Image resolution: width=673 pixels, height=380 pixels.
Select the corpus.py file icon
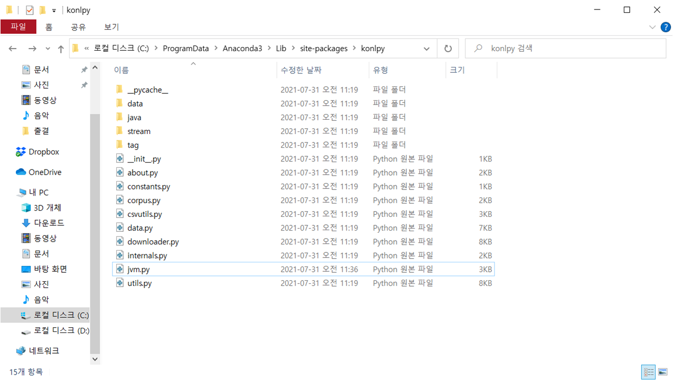(x=120, y=200)
